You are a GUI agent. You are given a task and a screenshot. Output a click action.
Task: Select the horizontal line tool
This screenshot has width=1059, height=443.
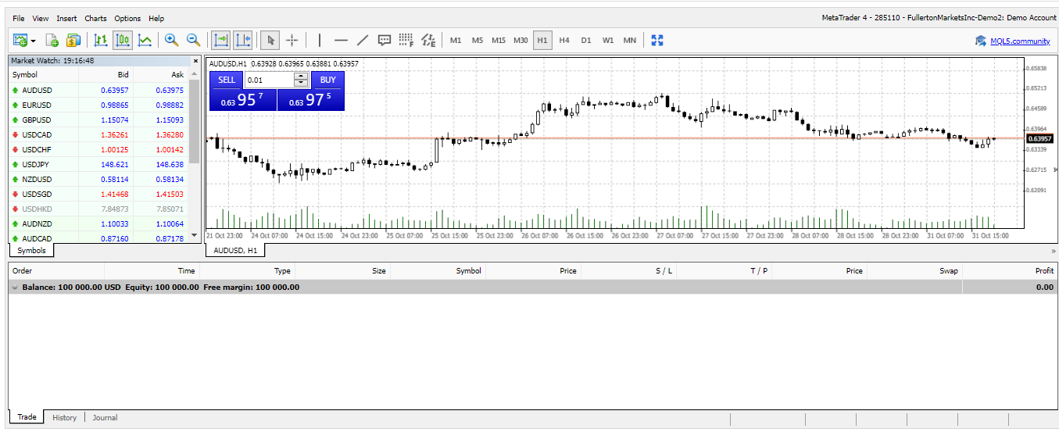(x=341, y=40)
